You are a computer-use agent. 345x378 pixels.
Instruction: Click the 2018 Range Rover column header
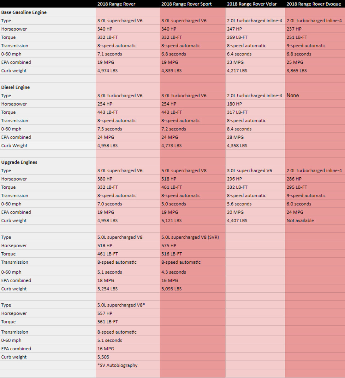tap(116, 4)
